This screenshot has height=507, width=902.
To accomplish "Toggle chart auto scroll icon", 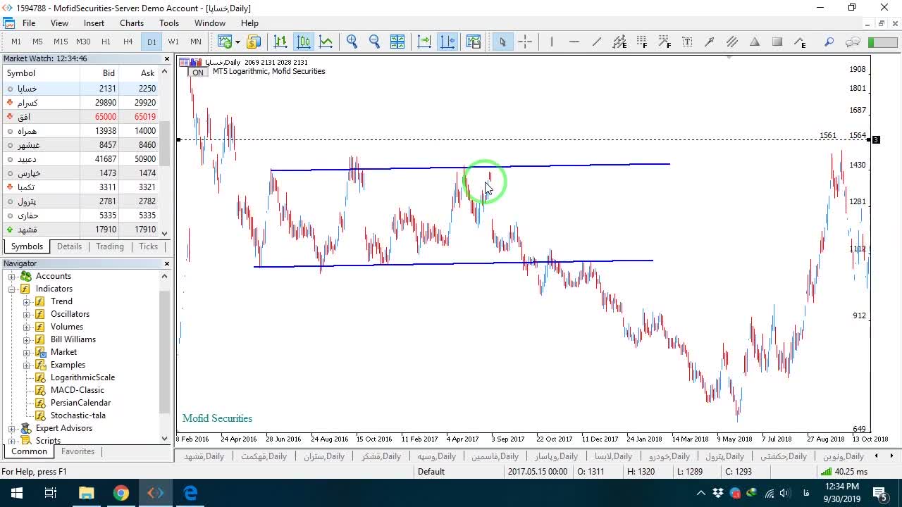I will pyautogui.click(x=424, y=42).
